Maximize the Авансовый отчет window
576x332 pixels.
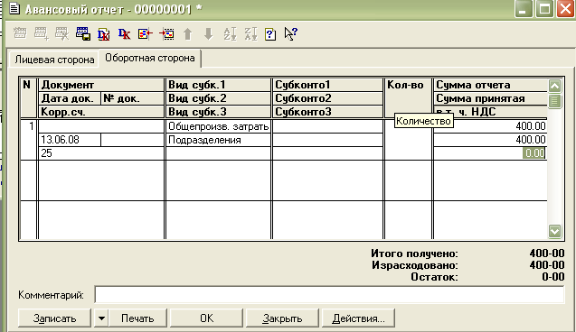click(x=544, y=8)
